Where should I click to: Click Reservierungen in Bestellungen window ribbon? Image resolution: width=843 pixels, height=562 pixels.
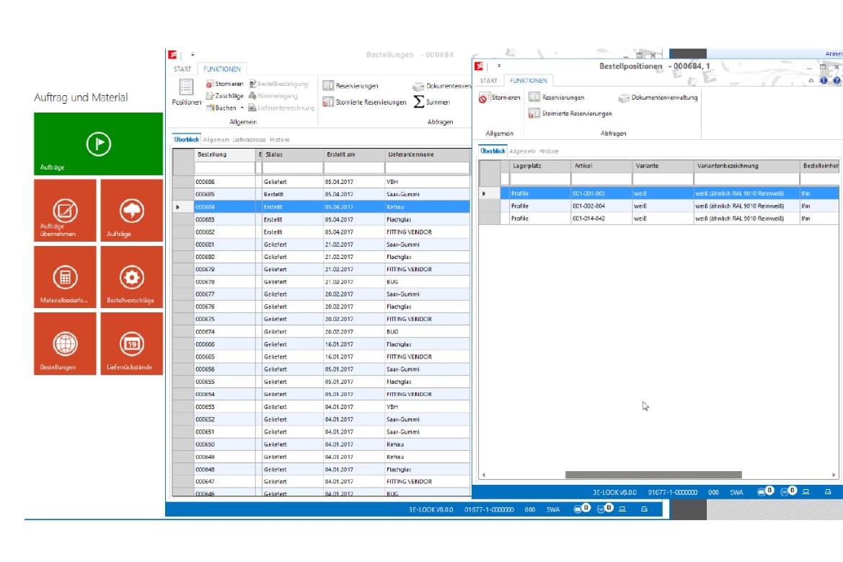(350, 86)
